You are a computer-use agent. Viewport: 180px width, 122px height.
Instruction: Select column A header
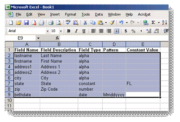coord(27,44)
